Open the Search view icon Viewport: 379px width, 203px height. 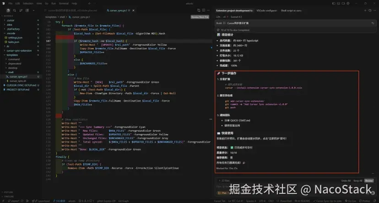(x=15, y=11)
